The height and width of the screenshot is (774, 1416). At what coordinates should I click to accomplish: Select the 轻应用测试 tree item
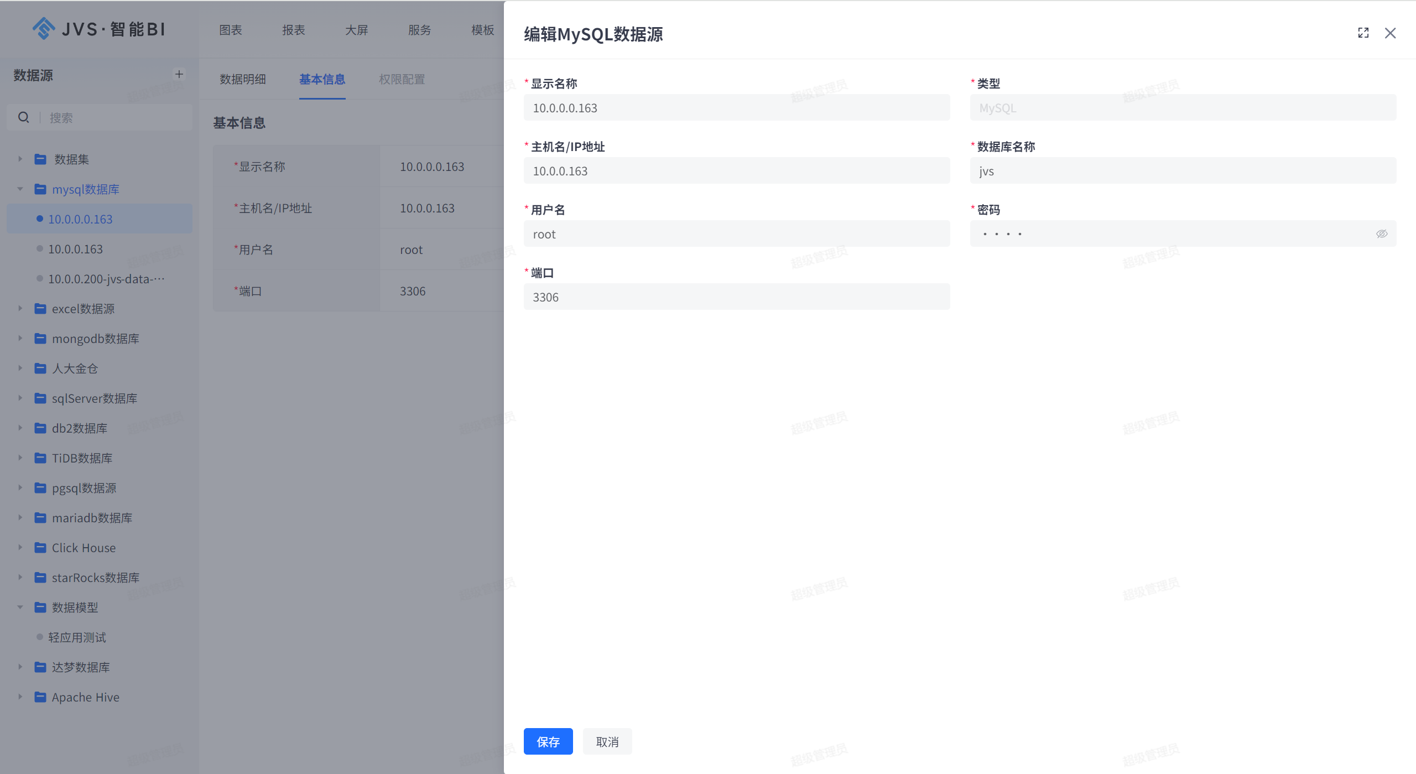coord(100,637)
